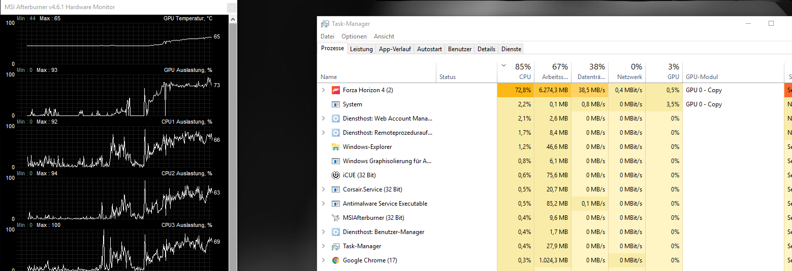Sort by GPU-Modul column header
792x271 pixels.
(733, 71)
